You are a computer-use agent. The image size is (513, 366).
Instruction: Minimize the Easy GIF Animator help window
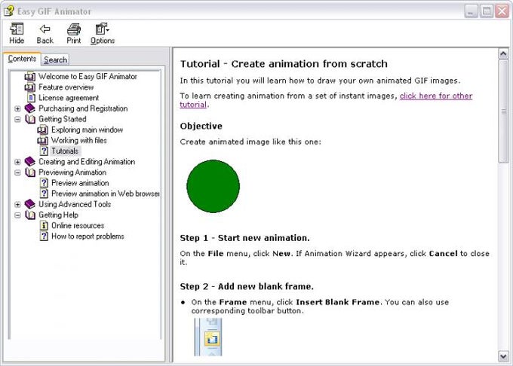coord(471,11)
